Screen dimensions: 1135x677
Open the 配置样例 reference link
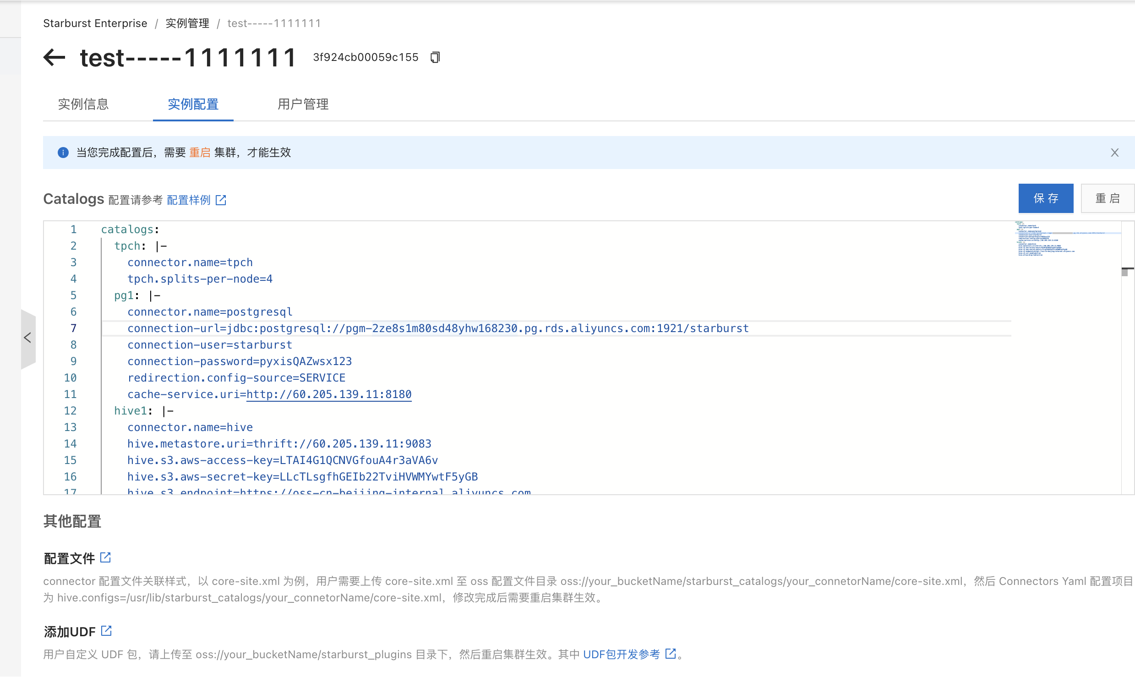tap(189, 200)
